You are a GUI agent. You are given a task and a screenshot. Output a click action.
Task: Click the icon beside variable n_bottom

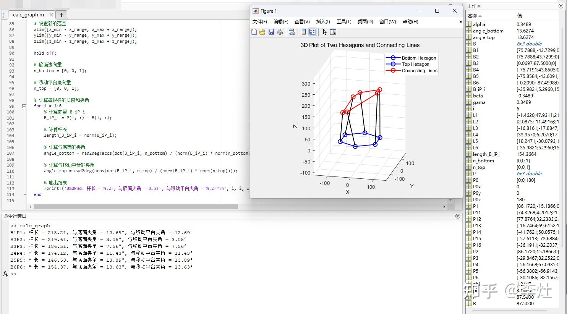(x=469, y=161)
